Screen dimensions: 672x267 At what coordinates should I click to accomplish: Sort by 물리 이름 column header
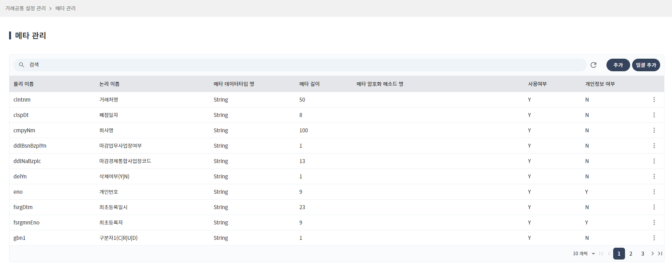24,84
